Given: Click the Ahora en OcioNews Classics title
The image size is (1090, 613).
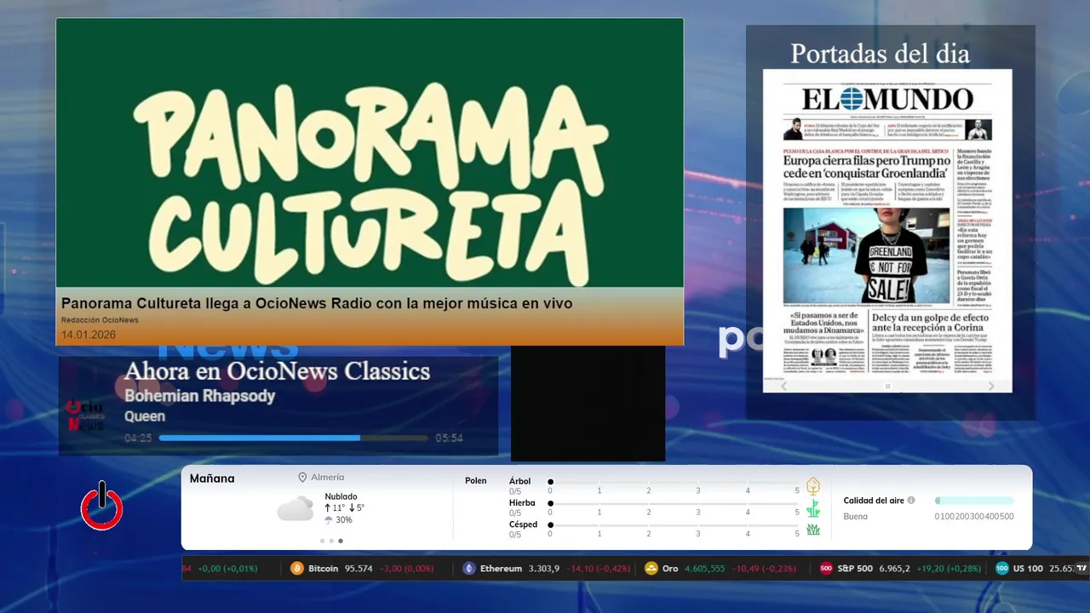Looking at the screenshot, I should point(277,371).
